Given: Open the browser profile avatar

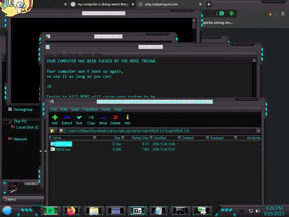Looking at the screenshot, I should point(270,14).
